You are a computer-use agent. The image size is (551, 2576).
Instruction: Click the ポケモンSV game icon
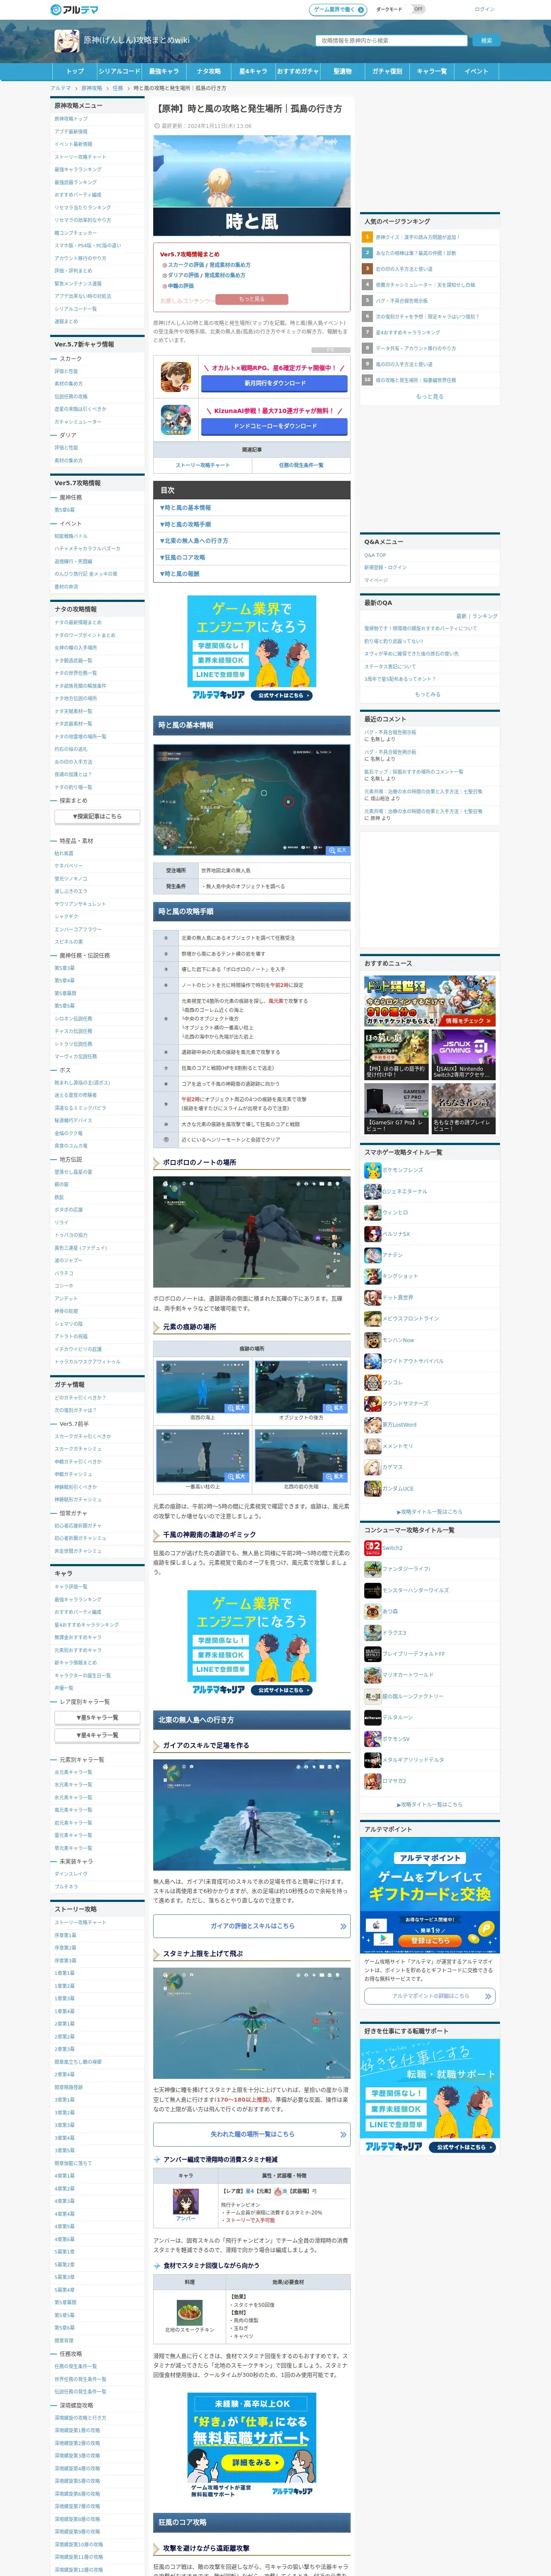point(372,1738)
